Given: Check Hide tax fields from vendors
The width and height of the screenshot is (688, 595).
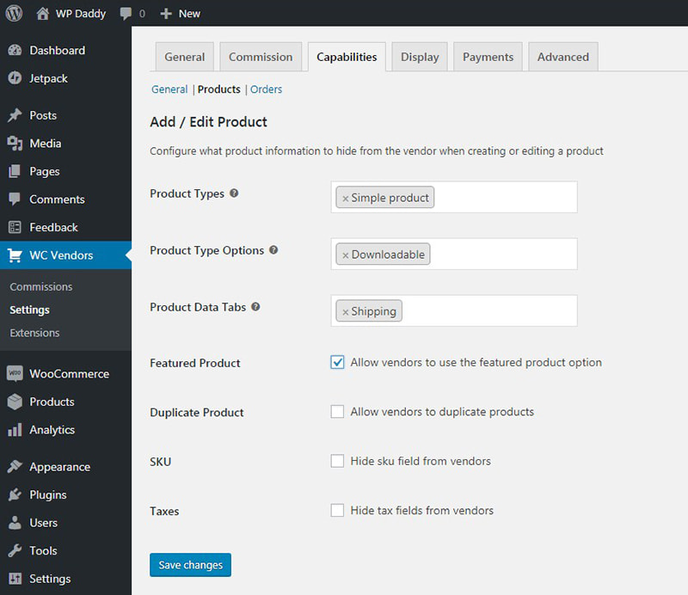Looking at the screenshot, I should 337,511.
